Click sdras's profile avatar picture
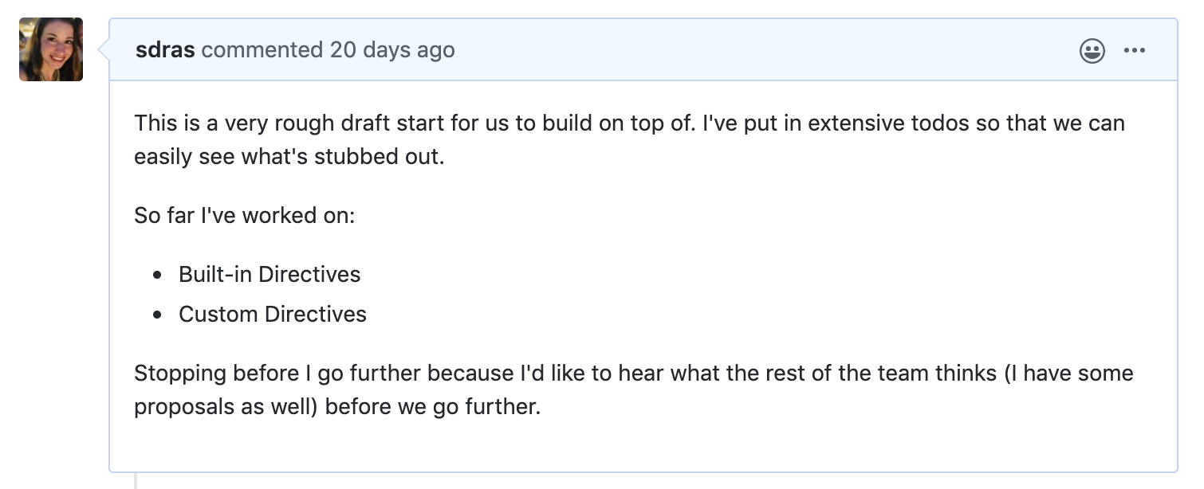The image size is (1204, 489). pos(50,49)
